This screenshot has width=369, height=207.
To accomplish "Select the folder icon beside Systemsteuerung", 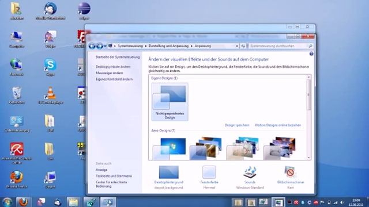I will [50, 123].
